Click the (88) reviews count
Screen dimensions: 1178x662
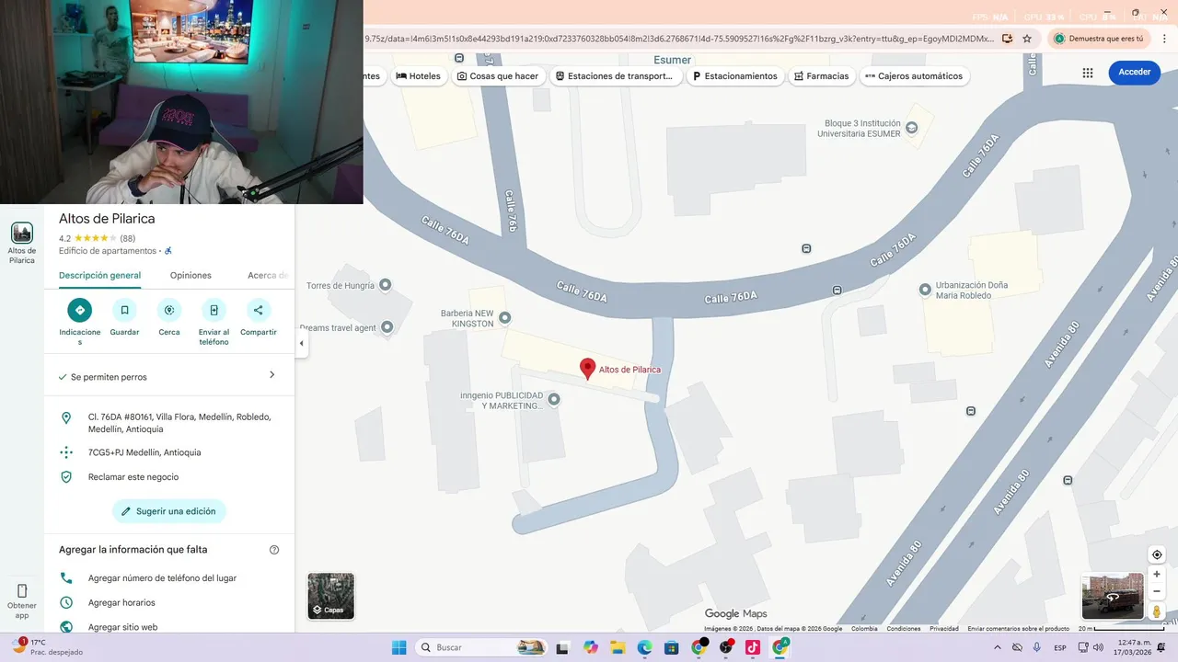(128, 238)
